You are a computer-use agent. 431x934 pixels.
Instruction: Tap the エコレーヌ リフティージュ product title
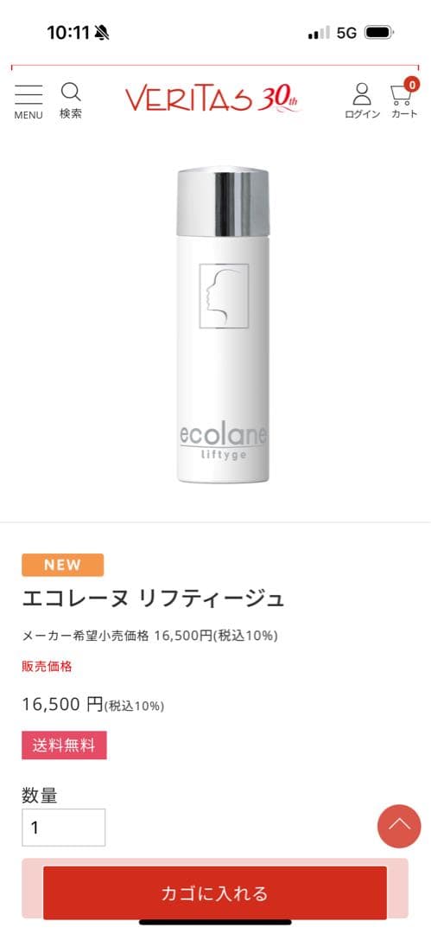pyautogui.click(x=153, y=598)
